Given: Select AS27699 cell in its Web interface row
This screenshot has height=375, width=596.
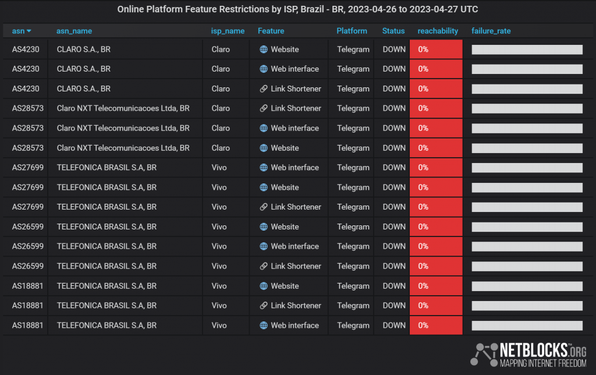Looking at the screenshot, I should click(x=28, y=167).
